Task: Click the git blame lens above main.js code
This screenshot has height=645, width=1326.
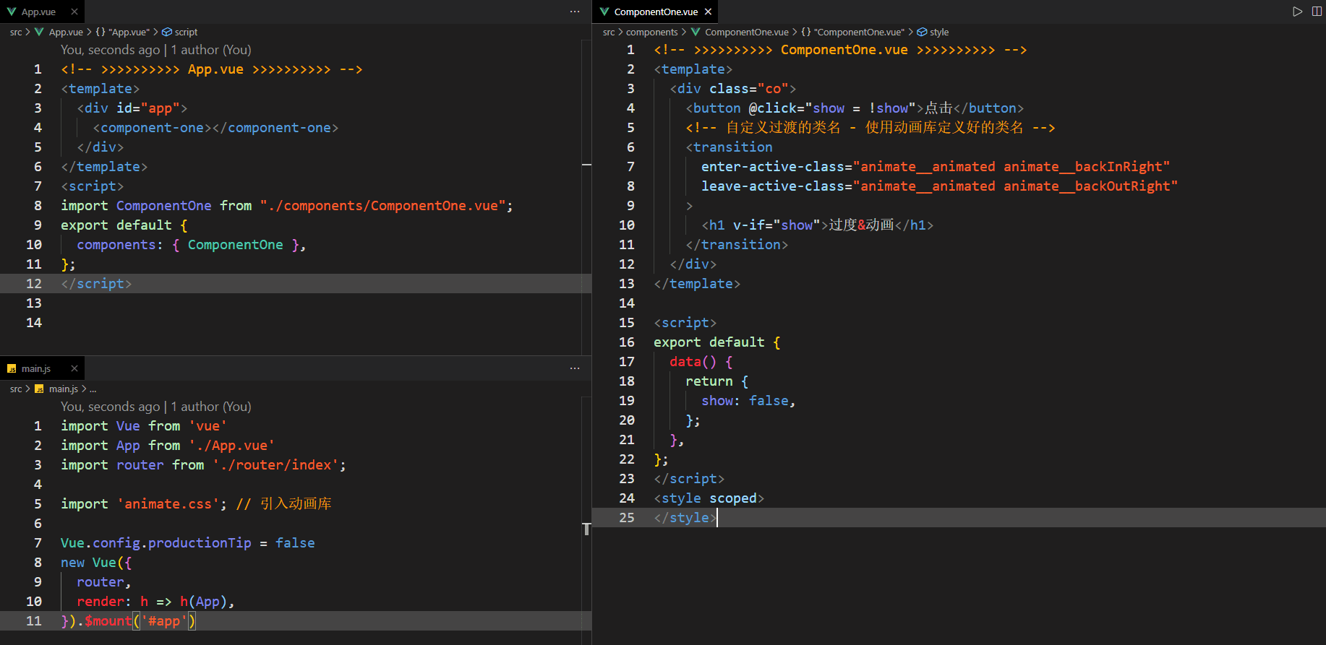Action: point(156,407)
